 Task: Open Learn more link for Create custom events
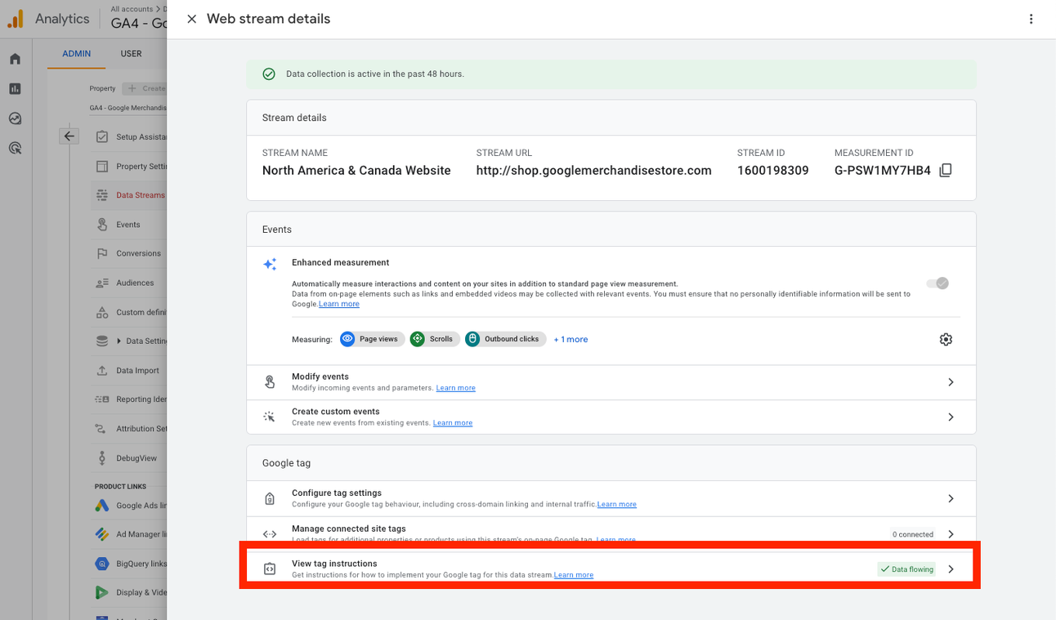tap(453, 423)
